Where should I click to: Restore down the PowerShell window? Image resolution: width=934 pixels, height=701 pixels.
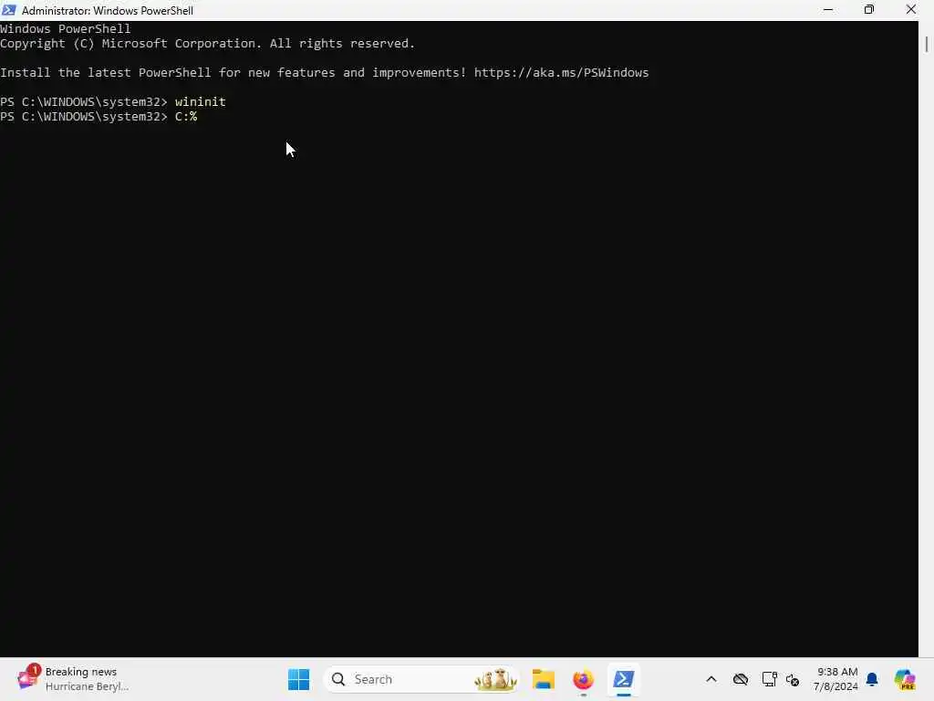pyautogui.click(x=869, y=10)
